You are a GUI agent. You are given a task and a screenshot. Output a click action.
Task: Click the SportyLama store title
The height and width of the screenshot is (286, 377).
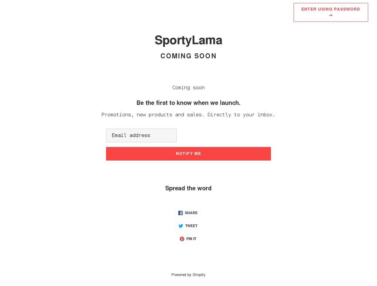pos(188,40)
